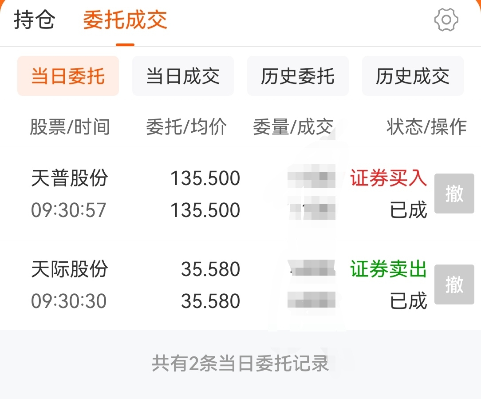Click the 09:30:57 order timestamp
Screen dimensions: 481x399
[69, 210]
